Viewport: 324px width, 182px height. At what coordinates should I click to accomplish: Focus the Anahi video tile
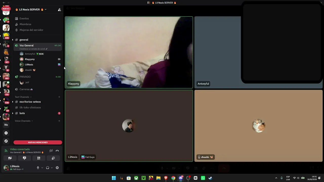pos(258,126)
